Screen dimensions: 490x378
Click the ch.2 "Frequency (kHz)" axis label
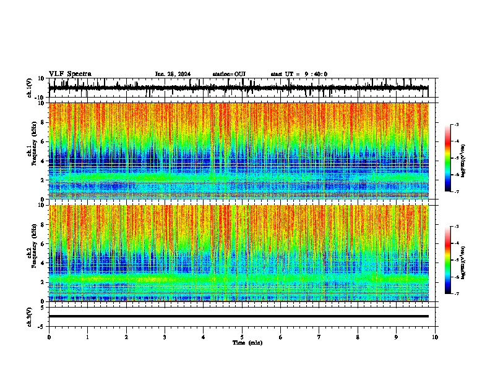click(34, 246)
